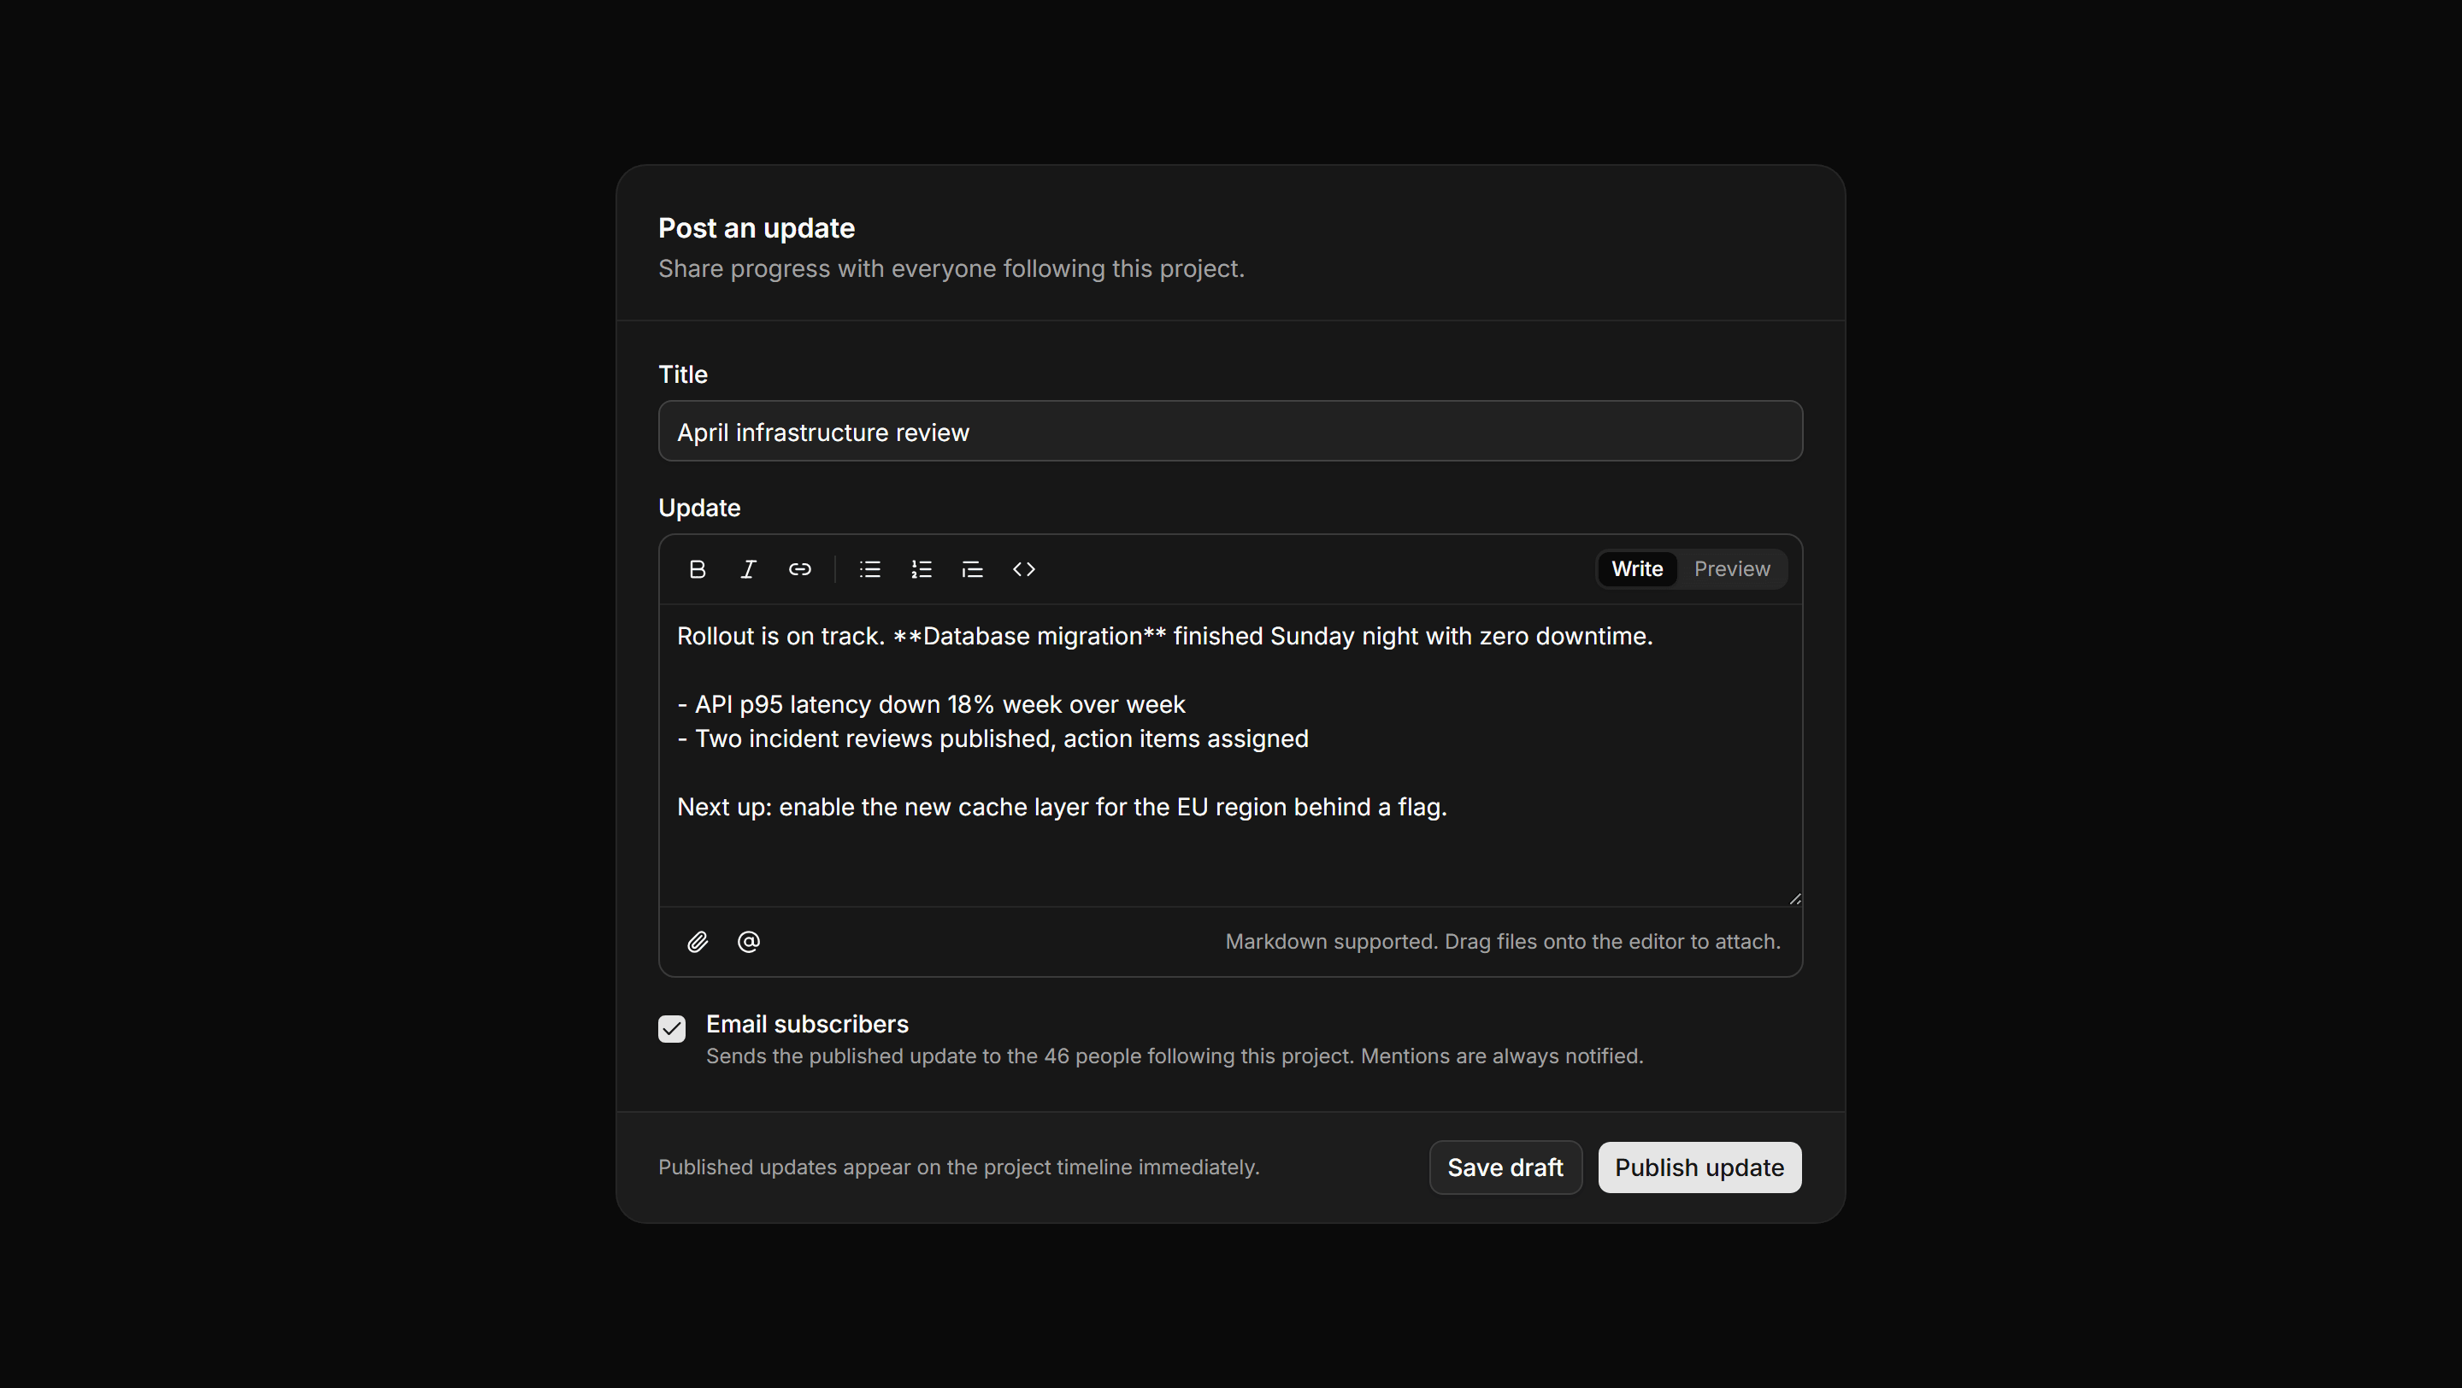Image resolution: width=2462 pixels, height=1388 pixels.
Task: Focus the Title input field
Action: pyautogui.click(x=1230, y=432)
